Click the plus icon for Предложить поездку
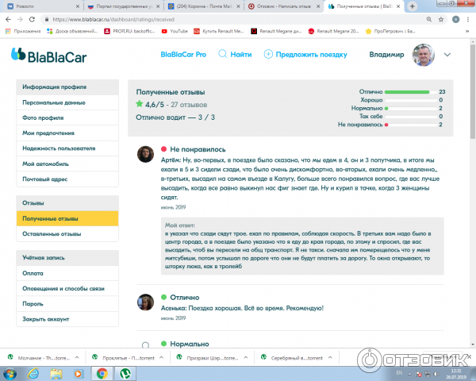The width and height of the screenshot is (476, 381). pos(268,55)
